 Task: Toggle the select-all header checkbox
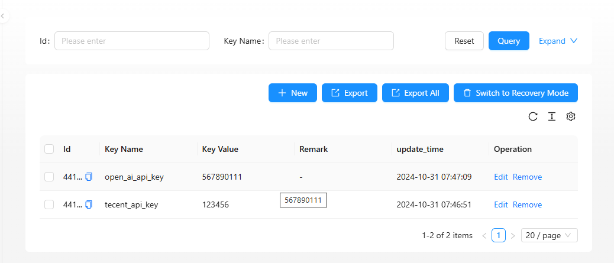click(x=49, y=149)
